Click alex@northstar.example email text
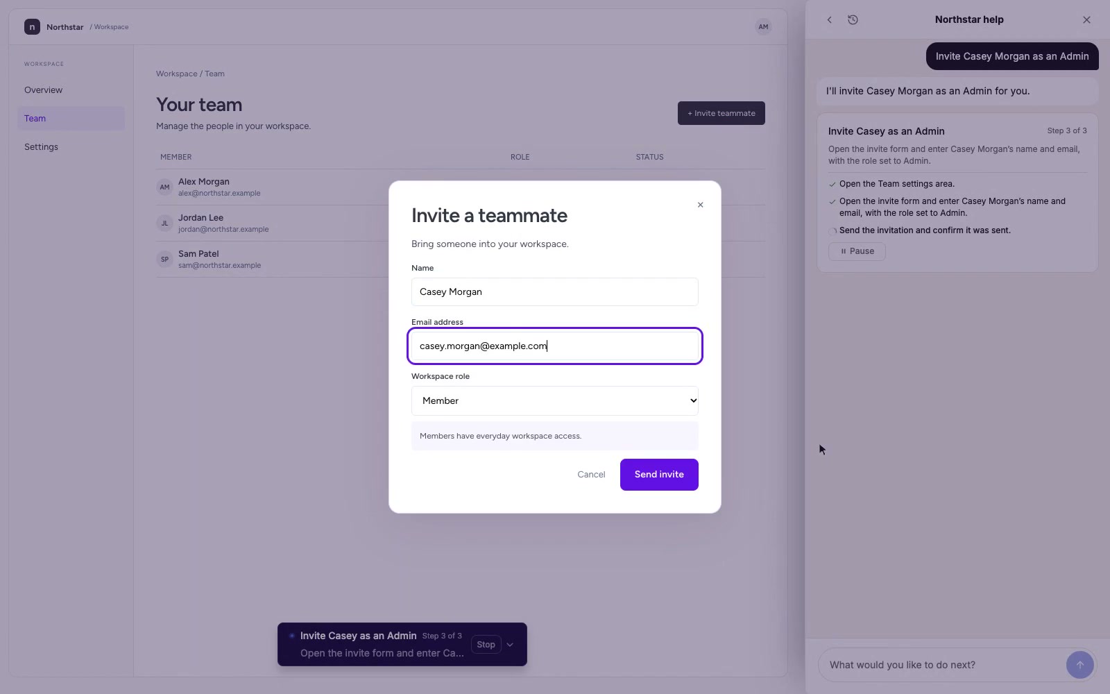This screenshot has height=694, width=1110. point(219,194)
